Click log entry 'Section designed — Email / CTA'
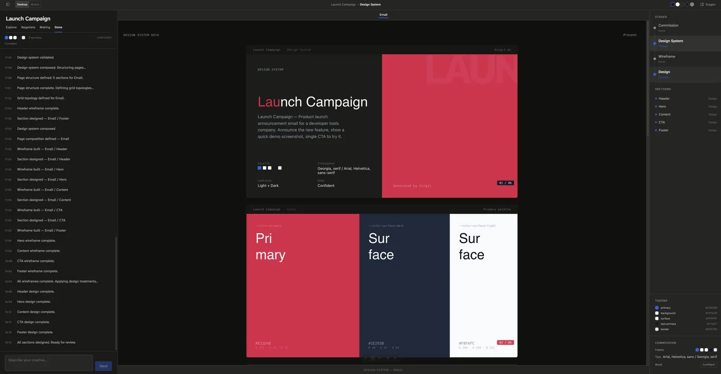The image size is (721, 374). [41, 220]
